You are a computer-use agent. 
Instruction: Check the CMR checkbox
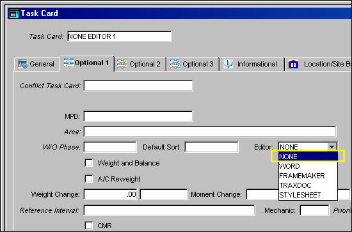(89, 226)
